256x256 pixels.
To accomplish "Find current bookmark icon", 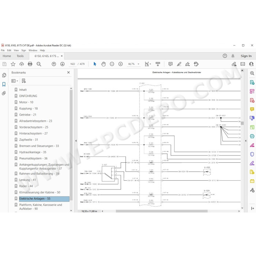I will click(24, 81).
